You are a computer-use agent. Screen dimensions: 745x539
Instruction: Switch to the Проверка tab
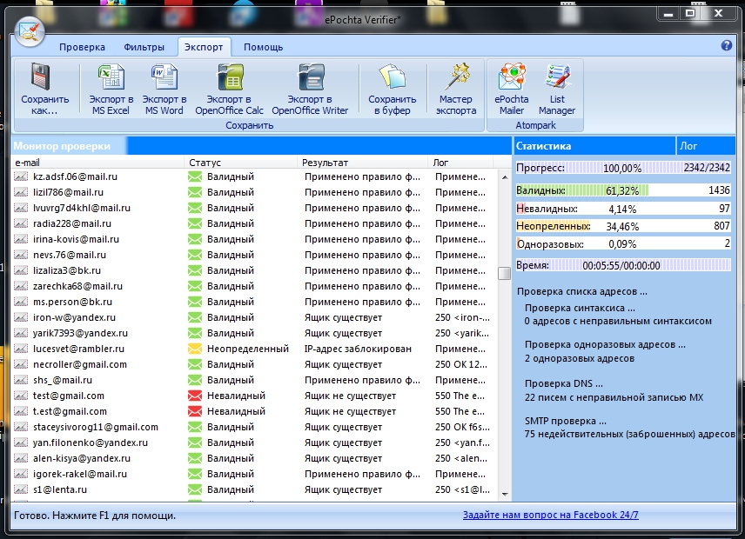click(x=82, y=47)
